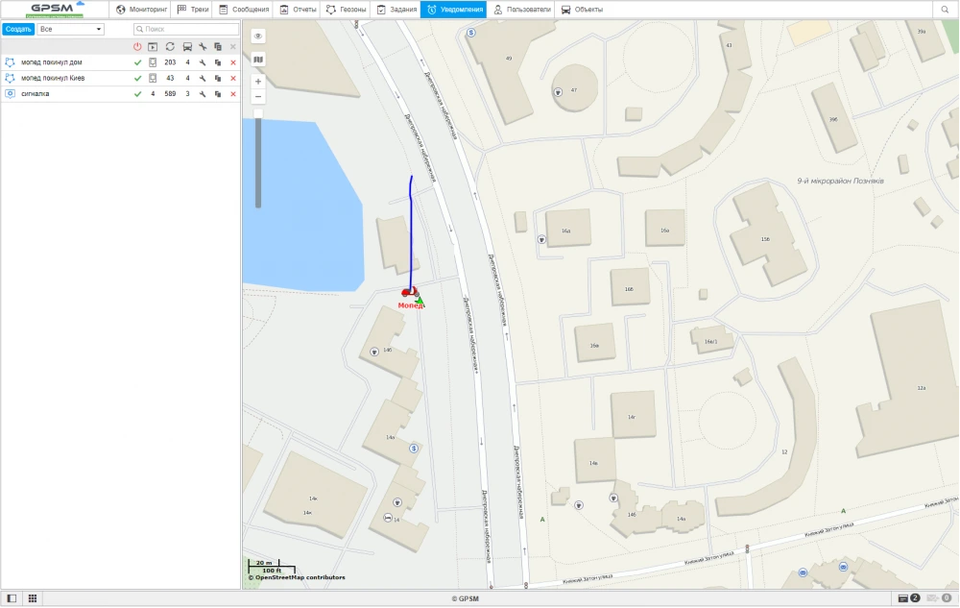
Task: Edit 'мопед покинул Киев' with wrench icon
Action: pos(203,78)
